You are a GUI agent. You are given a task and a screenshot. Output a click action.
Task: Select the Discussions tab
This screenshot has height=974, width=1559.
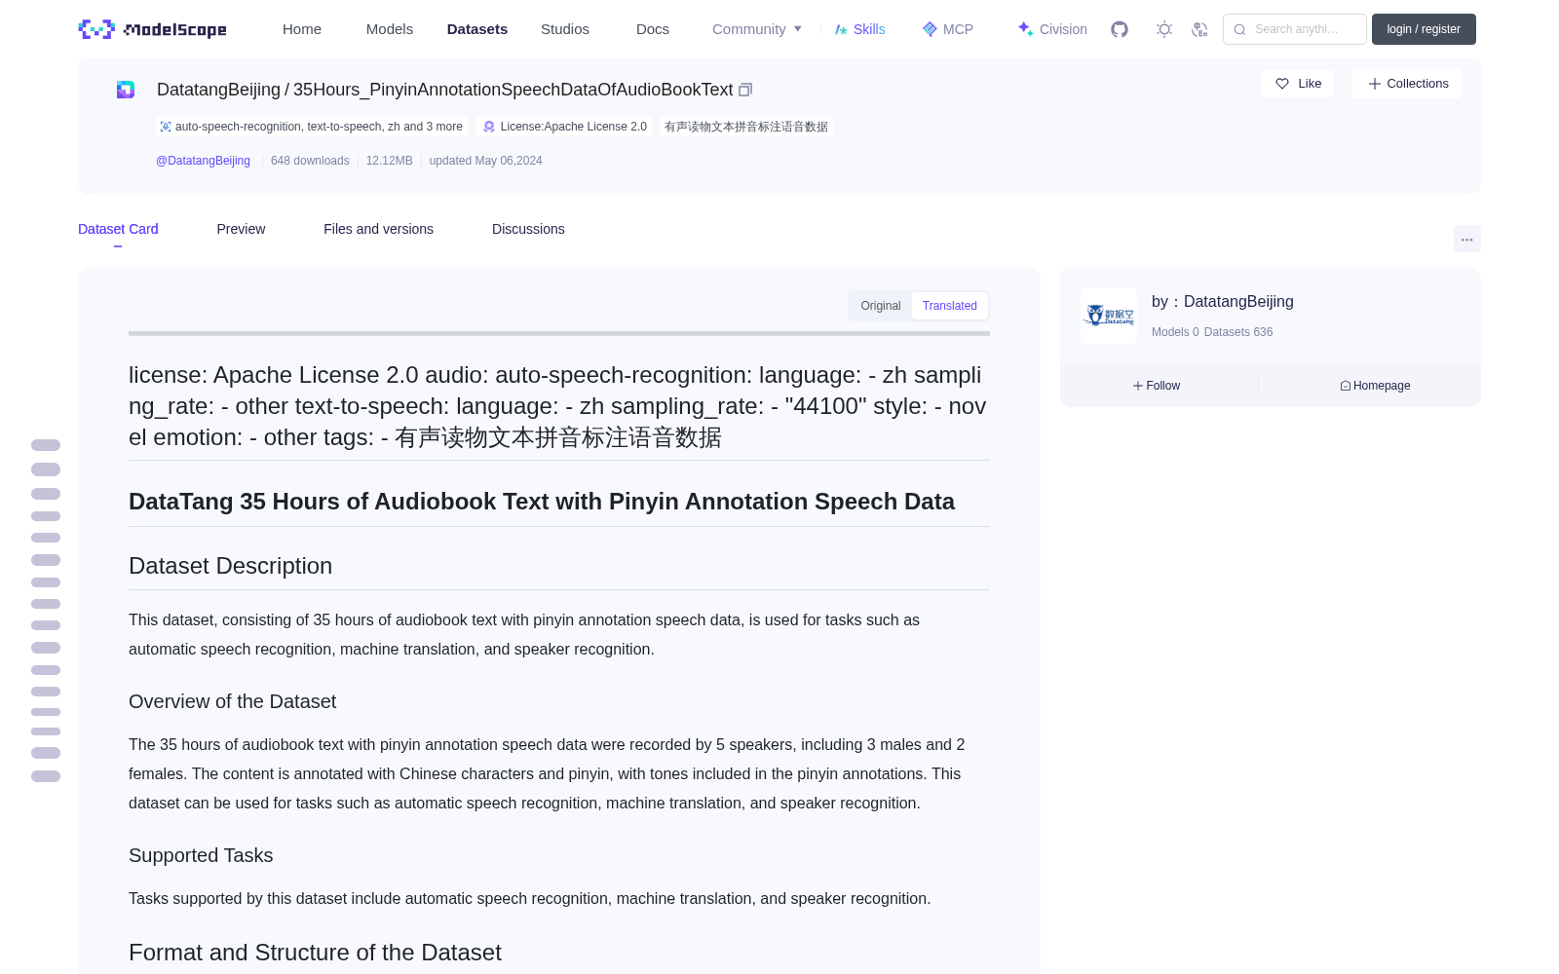[x=528, y=229]
